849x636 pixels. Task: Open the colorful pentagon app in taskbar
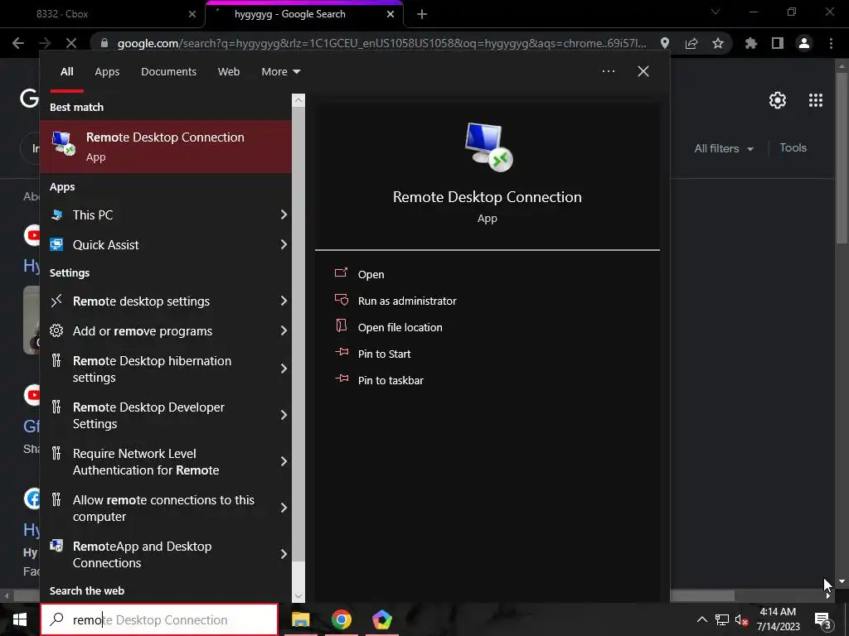(x=381, y=619)
